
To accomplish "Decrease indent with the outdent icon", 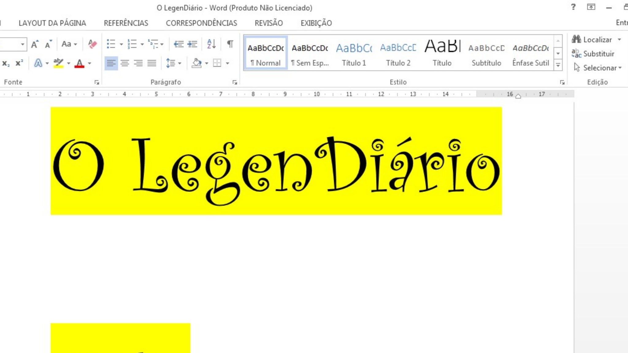I will pyautogui.click(x=178, y=44).
